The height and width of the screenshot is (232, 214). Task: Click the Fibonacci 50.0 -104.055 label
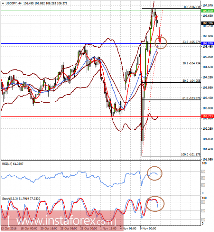click(x=191, y=81)
